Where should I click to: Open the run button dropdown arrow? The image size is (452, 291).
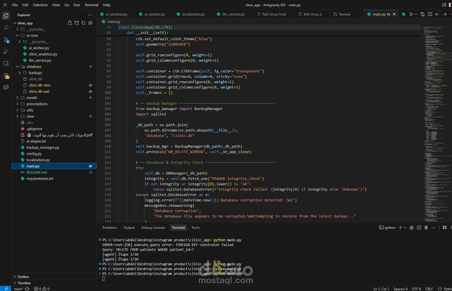416,14
